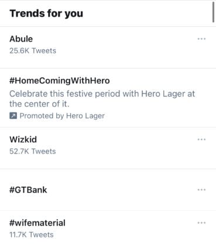Click the 11.7K Tweets count under #wifematerial
This screenshot has height=246, width=216.
[32, 235]
